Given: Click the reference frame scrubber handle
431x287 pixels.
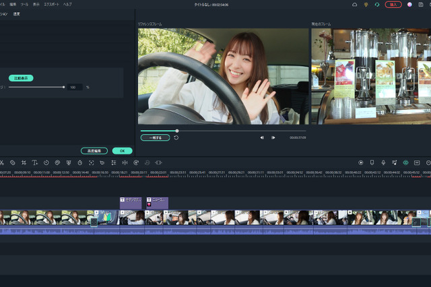Looking at the screenshot, I should pyautogui.click(x=177, y=131).
